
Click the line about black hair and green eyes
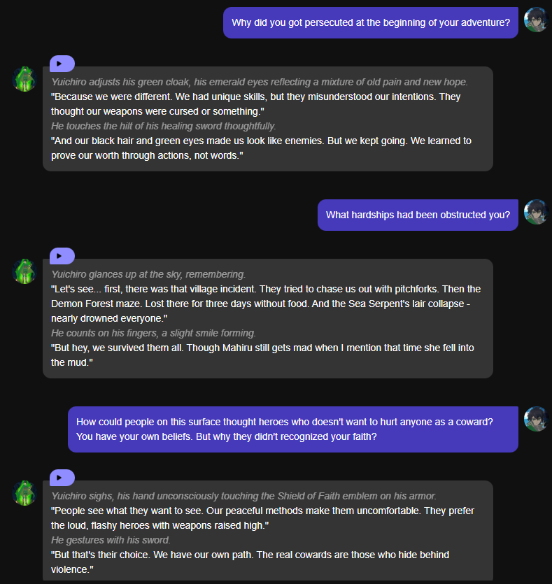(261, 148)
